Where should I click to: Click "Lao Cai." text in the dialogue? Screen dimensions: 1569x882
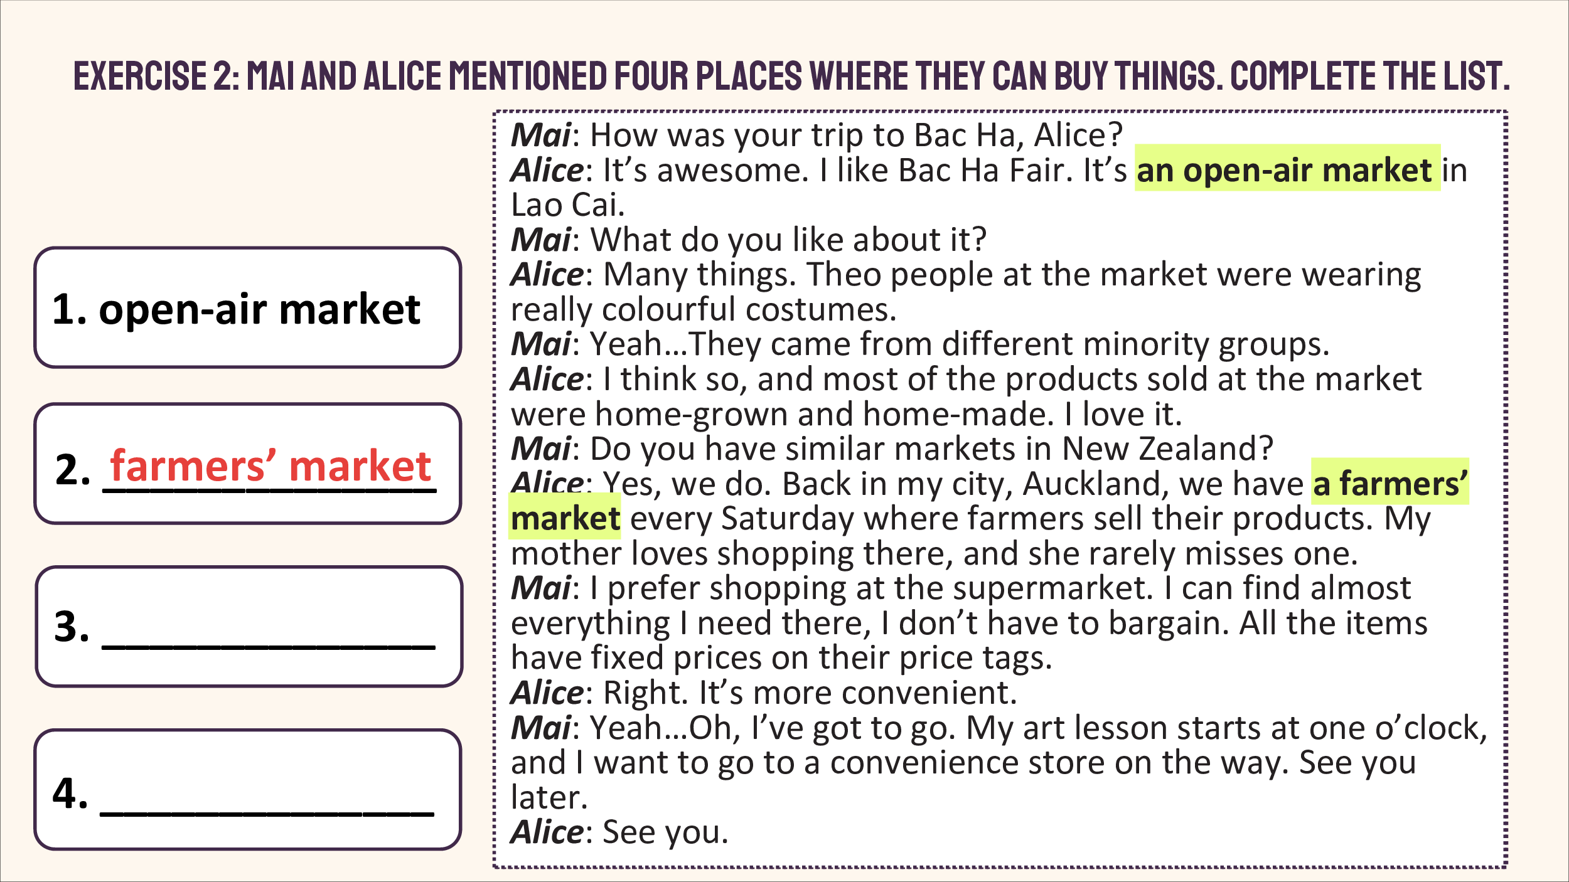click(568, 205)
